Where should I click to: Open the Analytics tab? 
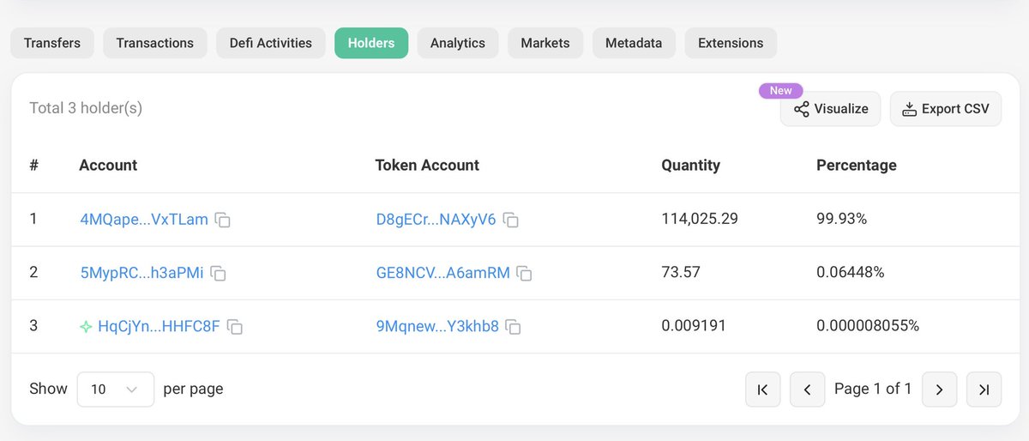tap(457, 43)
